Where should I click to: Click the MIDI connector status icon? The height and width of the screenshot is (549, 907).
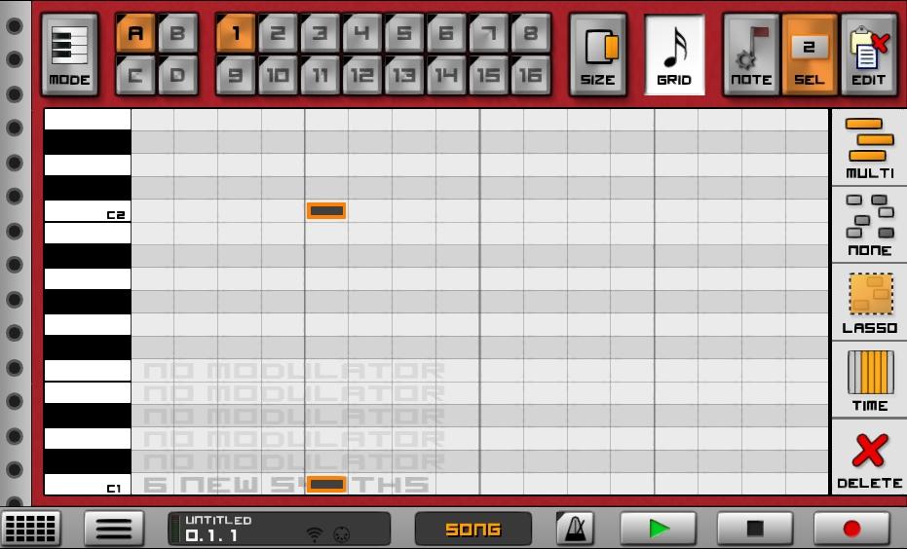343,534
